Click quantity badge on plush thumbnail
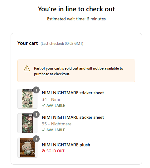The image size is (150, 168). (36, 139)
